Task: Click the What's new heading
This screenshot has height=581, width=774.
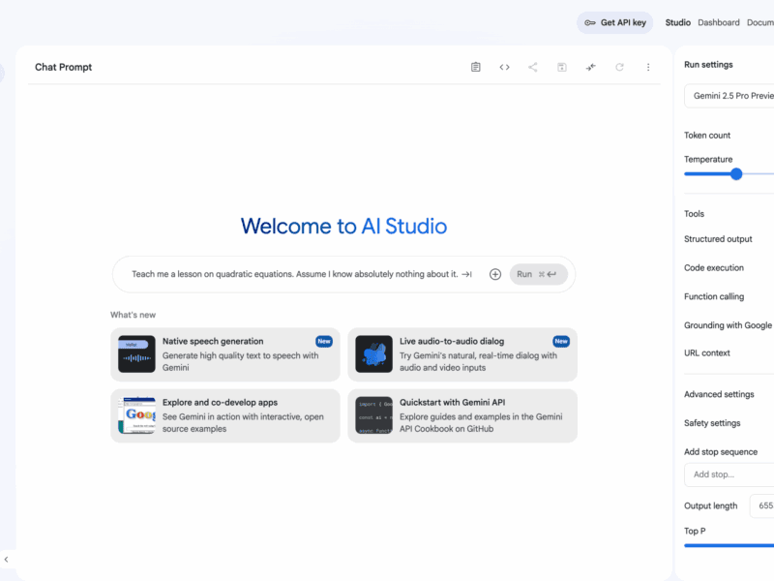Action: point(133,316)
